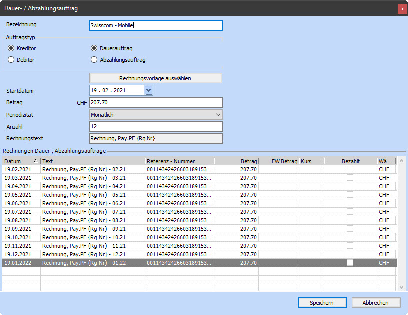The image size is (408, 315).
Task: Select the Kreditor radio button
Action: [x=11, y=48]
